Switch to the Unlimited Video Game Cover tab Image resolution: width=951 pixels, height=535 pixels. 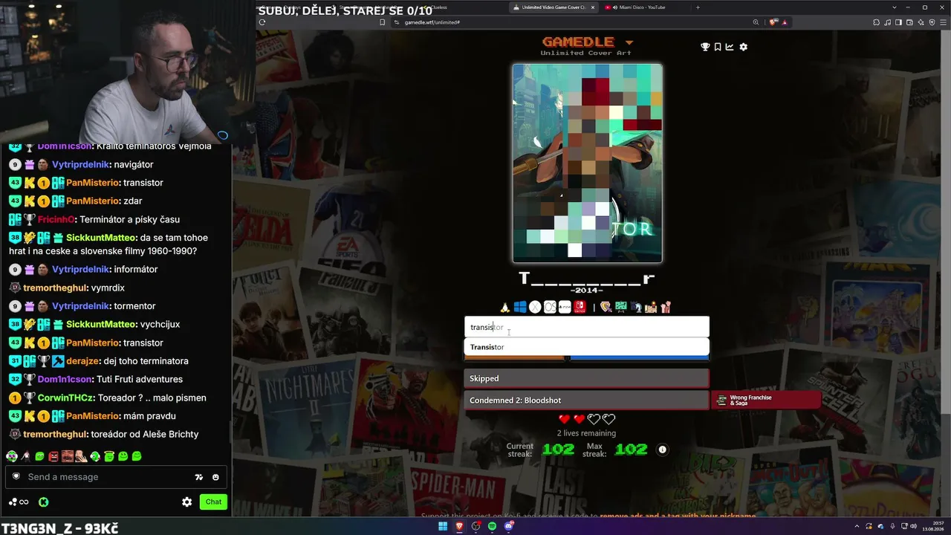coord(554,7)
